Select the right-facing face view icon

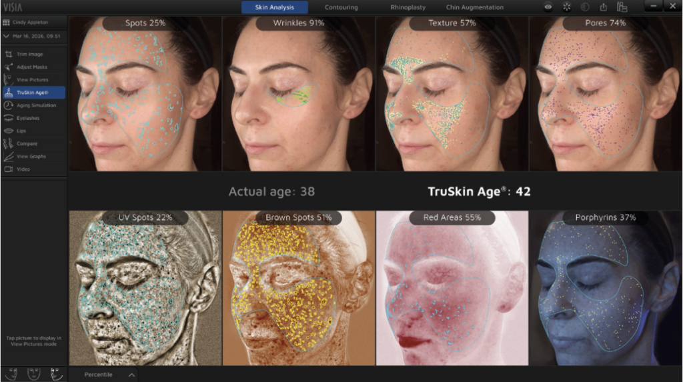[x=56, y=374]
